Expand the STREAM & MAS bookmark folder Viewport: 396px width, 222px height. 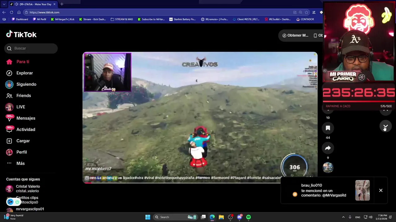point(122,19)
